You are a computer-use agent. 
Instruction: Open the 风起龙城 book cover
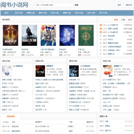[29, 35]
